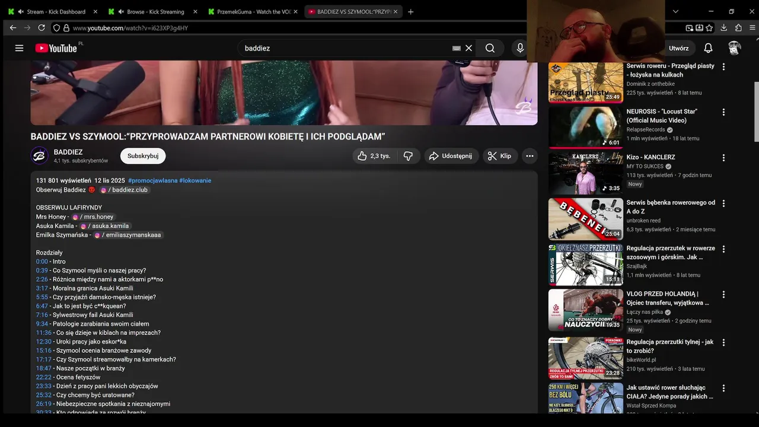This screenshot has width=759, height=427.
Task: Open NEUROSIS Locust Star thumbnail
Action: click(x=585, y=128)
